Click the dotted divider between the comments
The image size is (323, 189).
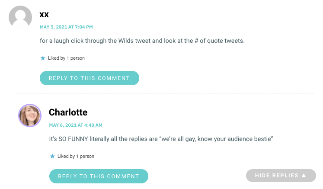tap(166, 93)
